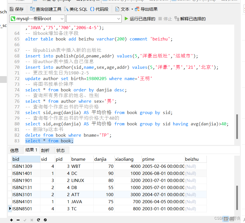This screenshot has width=245, height=223.
Task: Click the beizhu column header
Action: click(195, 159)
